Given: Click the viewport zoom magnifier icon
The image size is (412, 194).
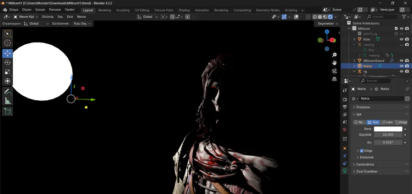Looking at the screenshot, I should [x=334, y=55].
